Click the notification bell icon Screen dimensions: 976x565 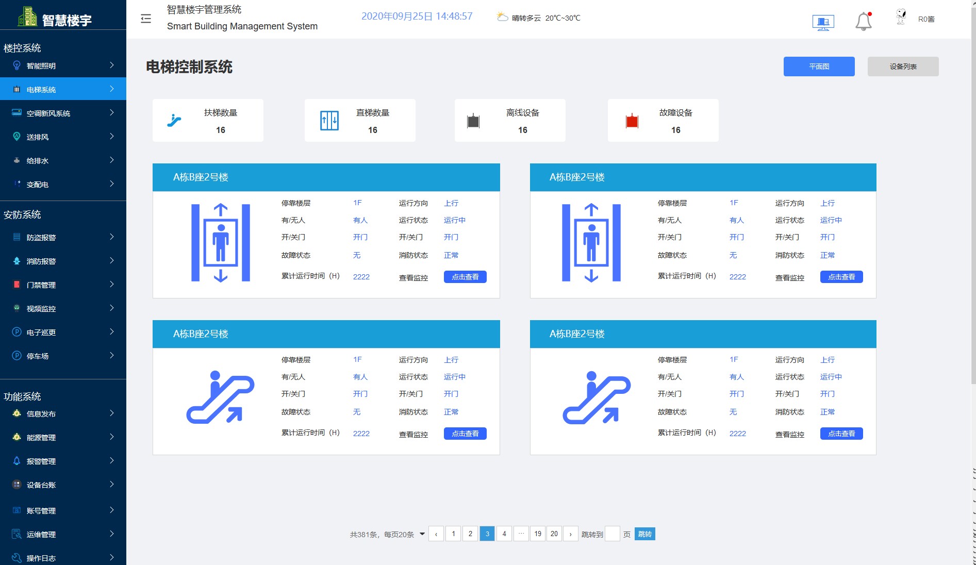[863, 20]
